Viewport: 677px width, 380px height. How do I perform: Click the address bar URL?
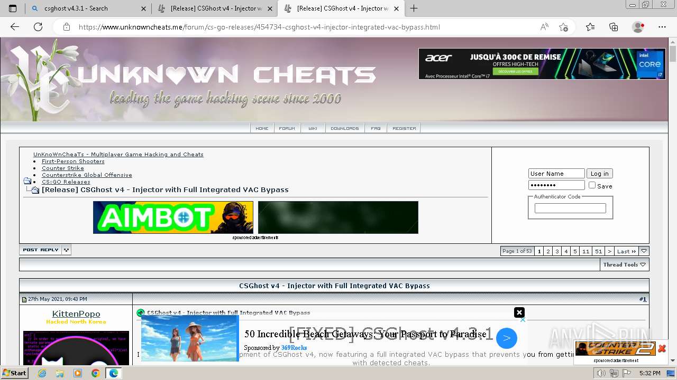[259, 27]
